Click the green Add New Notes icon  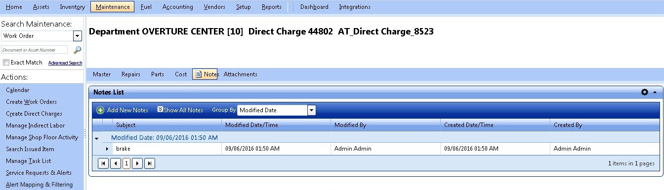click(100, 110)
